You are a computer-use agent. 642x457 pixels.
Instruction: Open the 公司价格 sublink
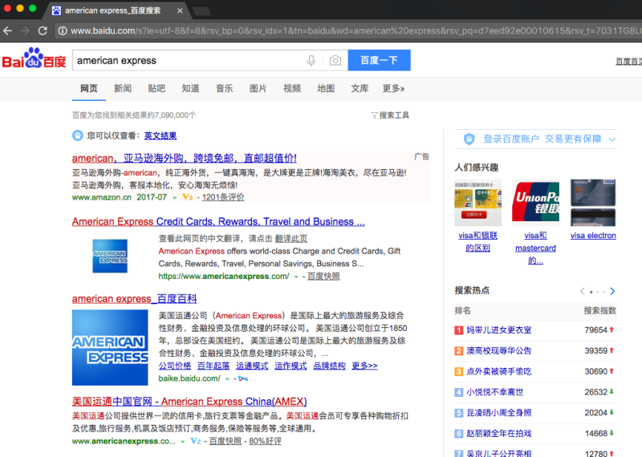175,366
